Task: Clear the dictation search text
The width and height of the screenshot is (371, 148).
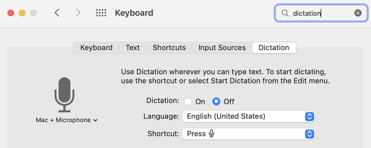Action: tap(358, 13)
